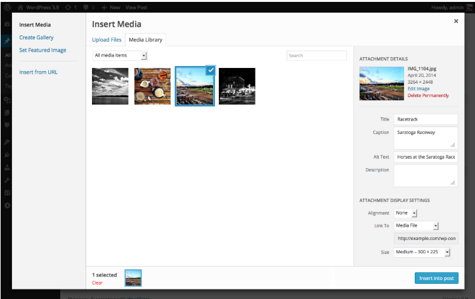Uncheck the checkmark on the selected racetrack image
The width and height of the screenshot is (475, 299).
point(211,70)
